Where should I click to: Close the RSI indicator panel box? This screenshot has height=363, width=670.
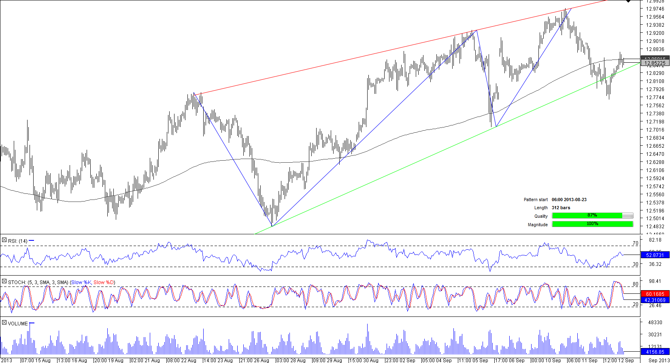(x=4, y=240)
